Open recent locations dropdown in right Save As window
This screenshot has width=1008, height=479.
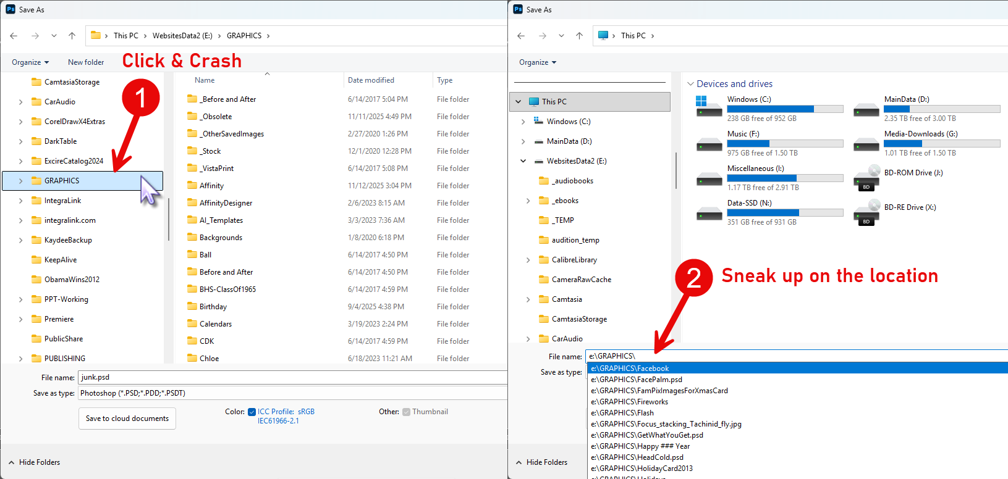561,36
